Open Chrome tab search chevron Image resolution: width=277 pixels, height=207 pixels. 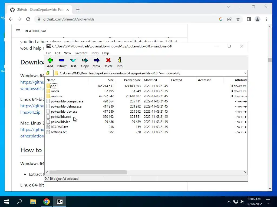coord(228,7)
